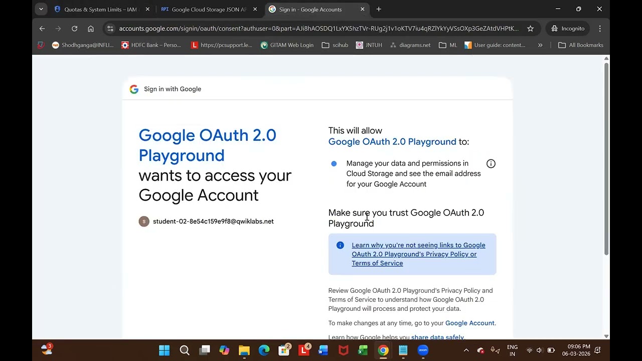View site information icon in address bar
Viewport: 642px width, 361px height.
click(110, 29)
